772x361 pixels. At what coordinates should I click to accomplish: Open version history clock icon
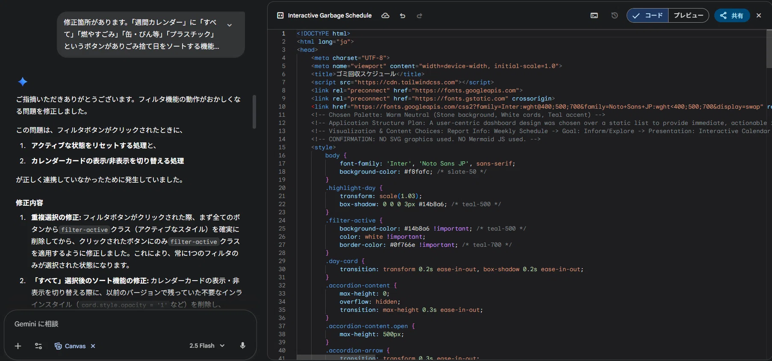click(x=615, y=15)
